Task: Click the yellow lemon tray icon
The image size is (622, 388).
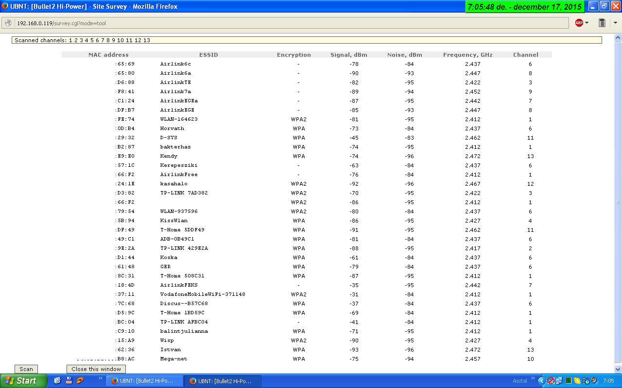Action: coord(577,381)
